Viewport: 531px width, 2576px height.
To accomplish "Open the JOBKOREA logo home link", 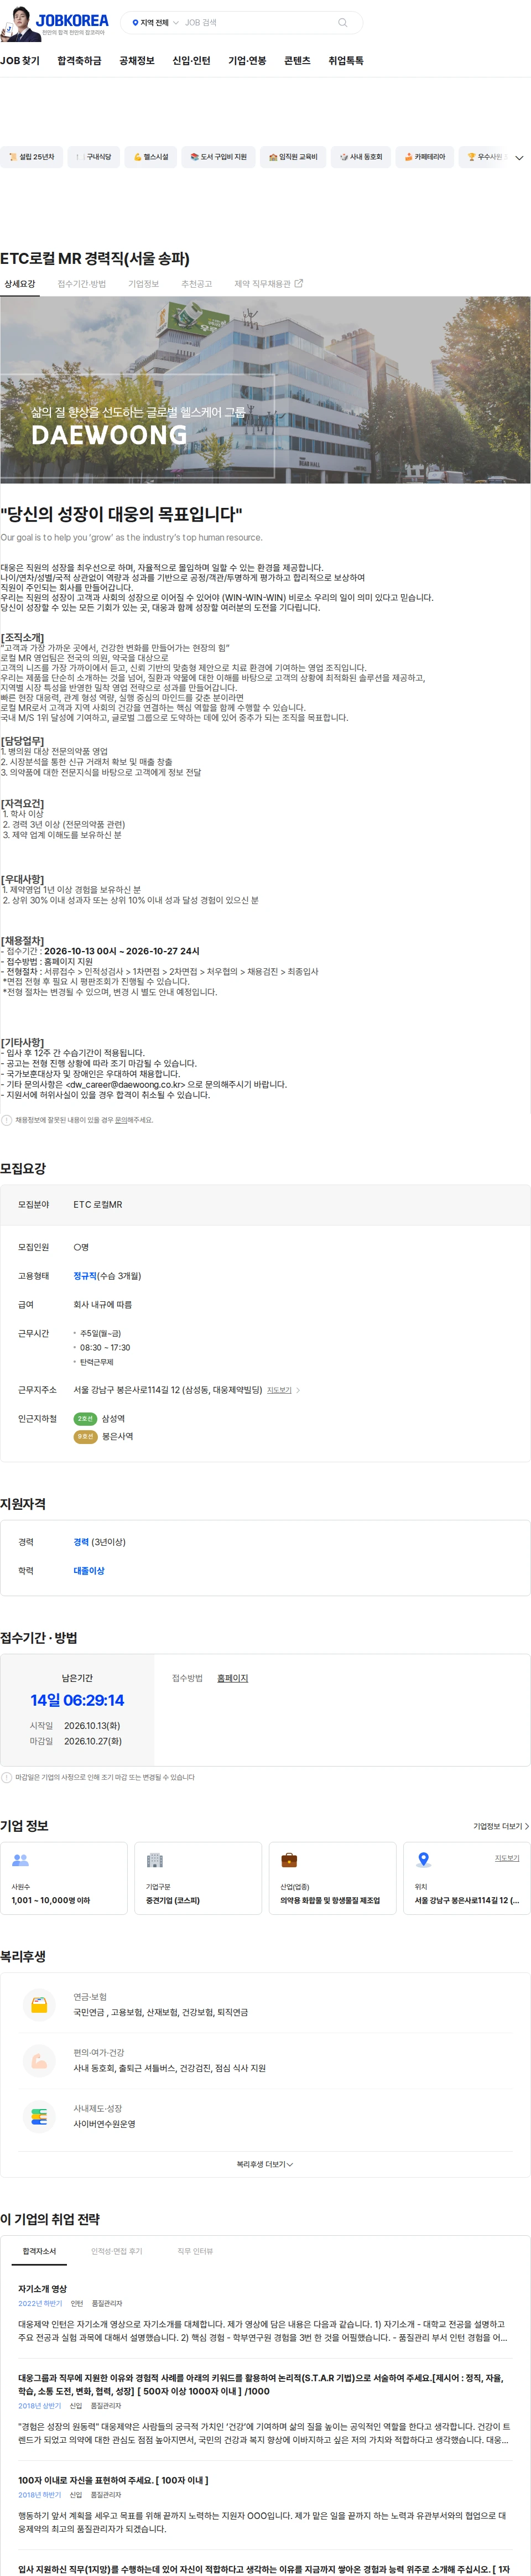I will (72, 19).
